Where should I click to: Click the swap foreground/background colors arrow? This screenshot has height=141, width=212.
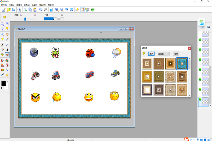click(x=7, y=82)
